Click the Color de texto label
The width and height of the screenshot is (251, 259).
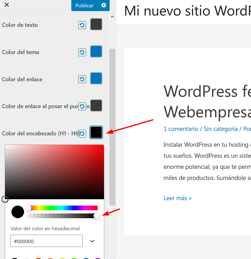coord(20,25)
